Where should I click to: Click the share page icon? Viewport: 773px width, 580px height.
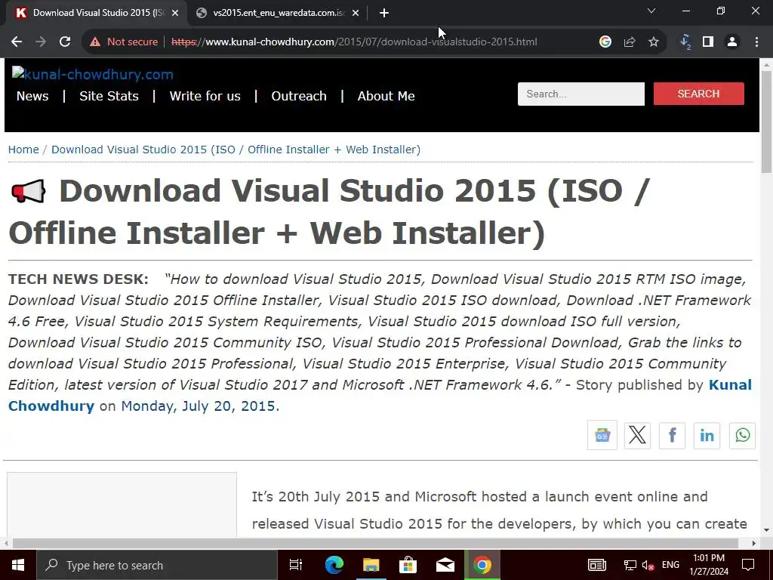click(x=630, y=42)
